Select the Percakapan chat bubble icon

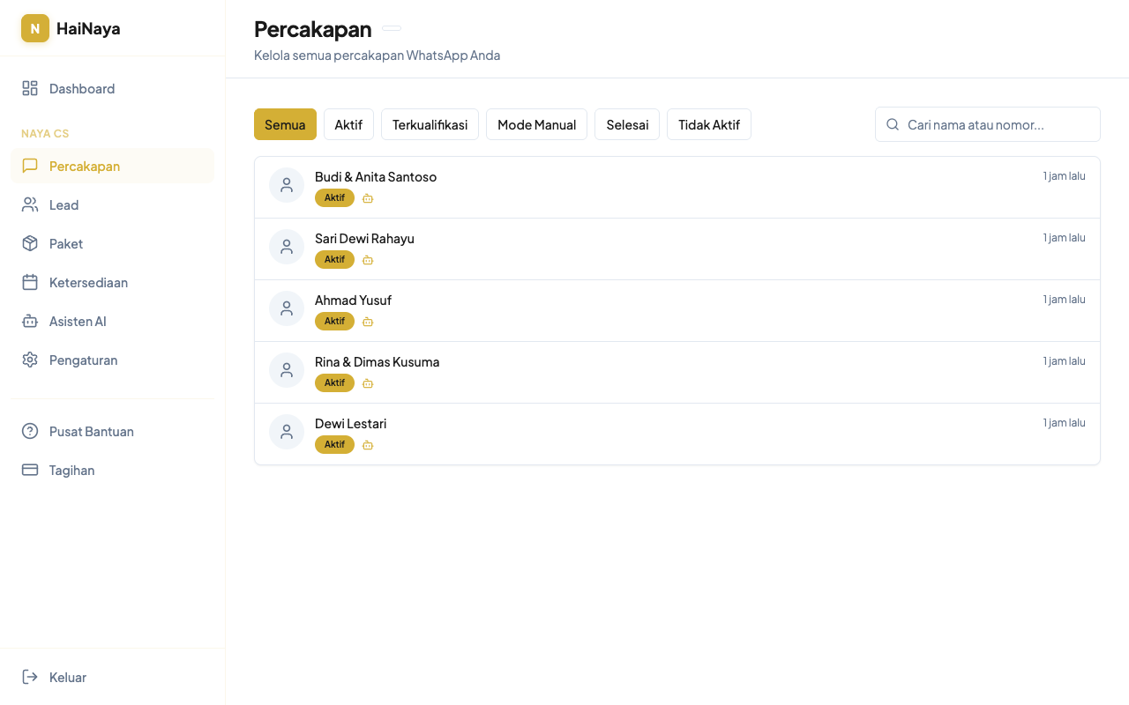coord(29,166)
